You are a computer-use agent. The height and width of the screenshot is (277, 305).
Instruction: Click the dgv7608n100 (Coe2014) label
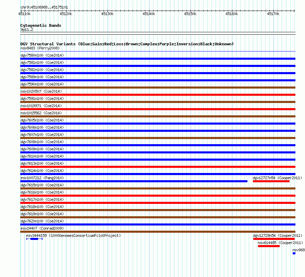42,142
